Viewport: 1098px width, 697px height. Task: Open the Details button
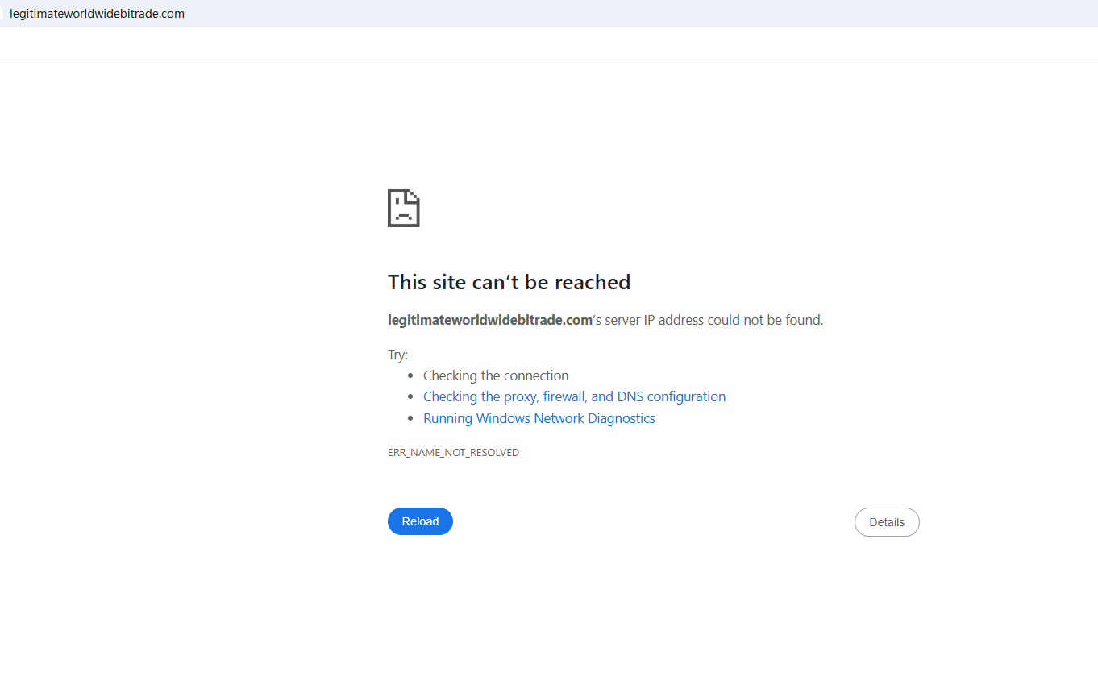point(887,522)
